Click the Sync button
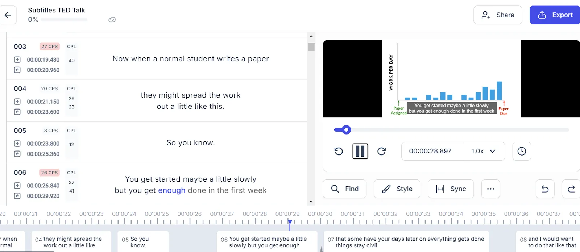Screen dimensions: 580x252 [x=451, y=189]
